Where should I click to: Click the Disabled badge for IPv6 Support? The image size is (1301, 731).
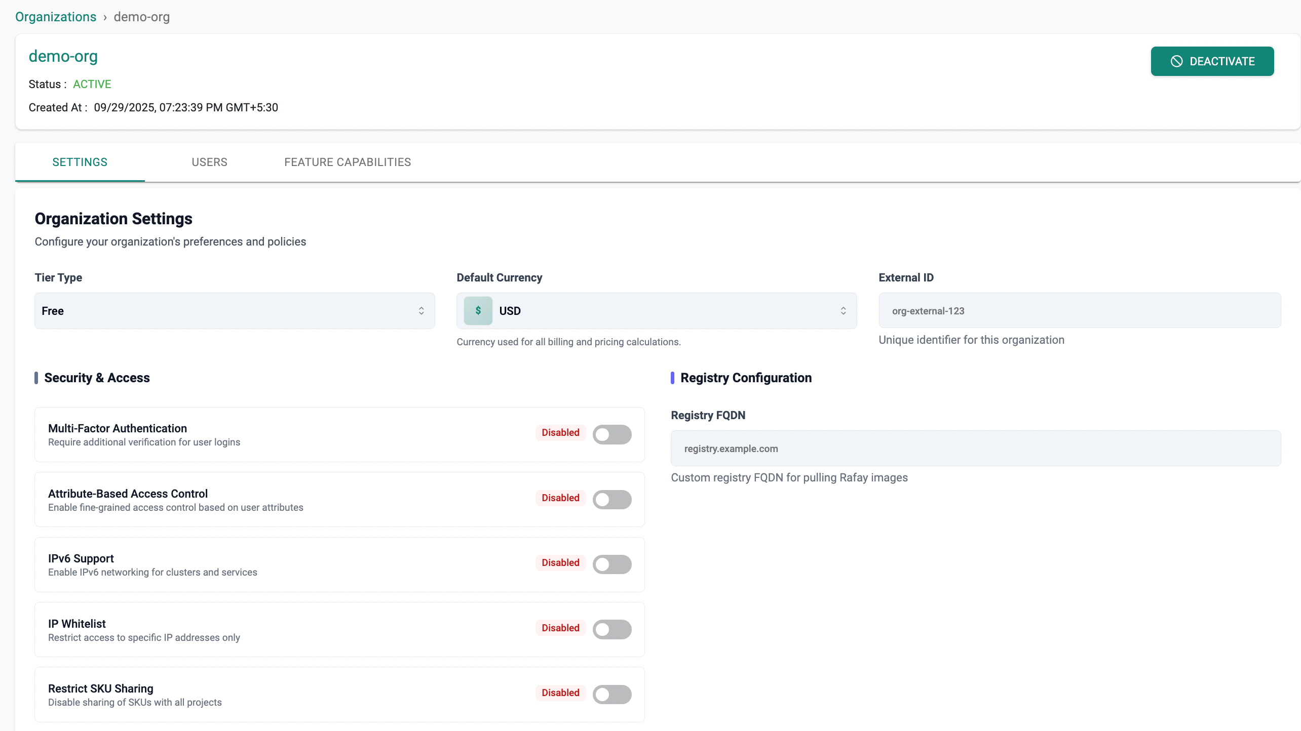pos(560,563)
